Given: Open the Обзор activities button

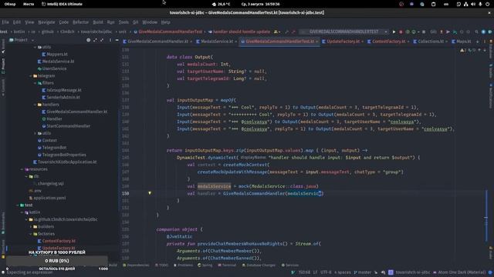Looking at the screenshot, I should tap(10, 4).
